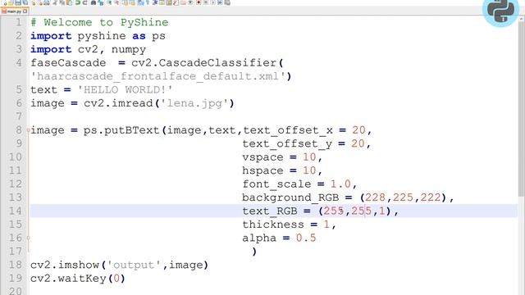Click the value 20 after text_offset_x
The image size is (525, 295).
point(358,130)
